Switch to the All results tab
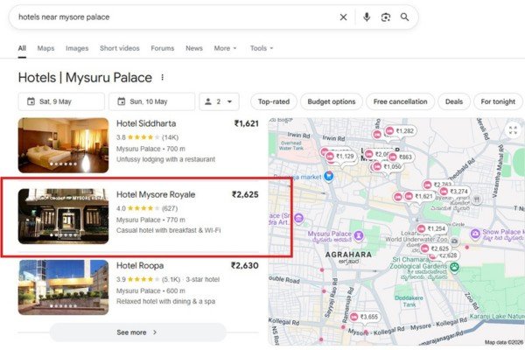Viewport: 525px width, 350px height. 22,48
